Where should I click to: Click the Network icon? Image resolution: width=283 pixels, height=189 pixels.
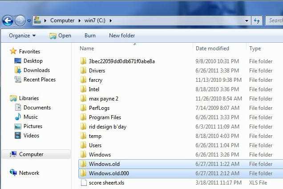[13, 173]
